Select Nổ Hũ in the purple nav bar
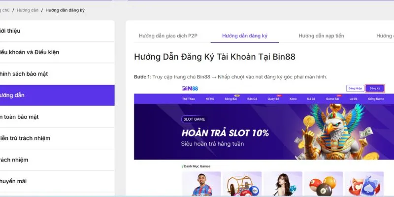This screenshot has height=197, width=394. 210,99
